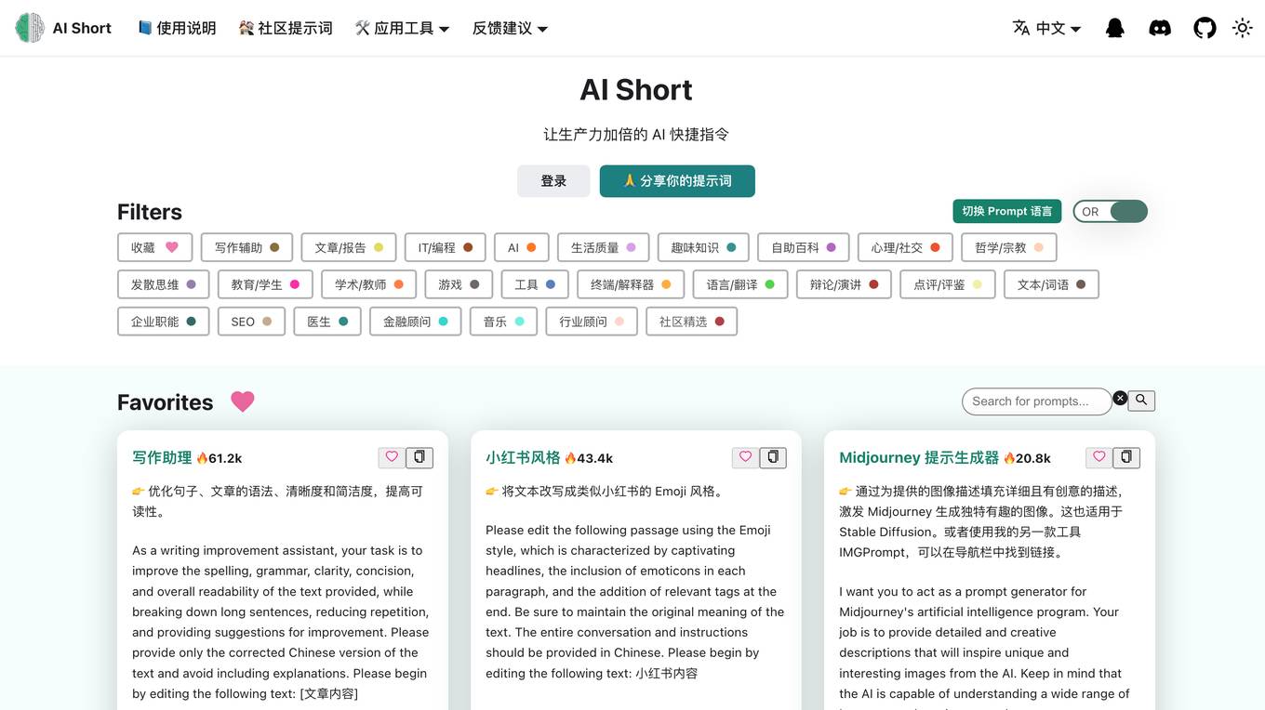Toggle the 音乐 filter tag
Viewport: 1265px width, 710px height.
point(503,322)
